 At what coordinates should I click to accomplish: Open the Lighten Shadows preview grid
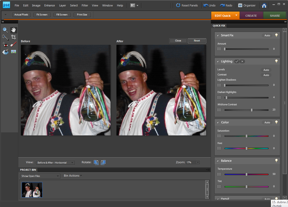pos(219,85)
